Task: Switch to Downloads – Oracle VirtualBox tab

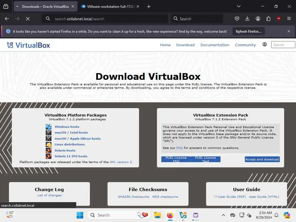Action: coord(45,7)
